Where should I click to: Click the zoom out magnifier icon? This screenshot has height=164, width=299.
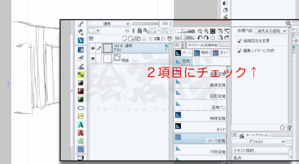click(200, 31)
